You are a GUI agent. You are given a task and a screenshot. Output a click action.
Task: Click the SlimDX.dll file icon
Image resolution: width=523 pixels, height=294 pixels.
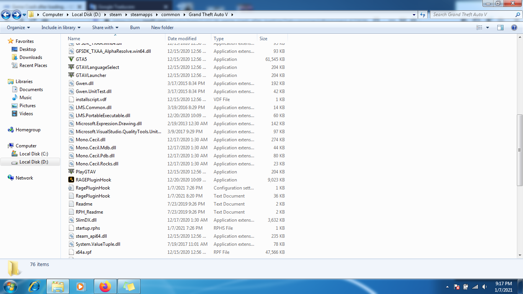click(x=71, y=220)
